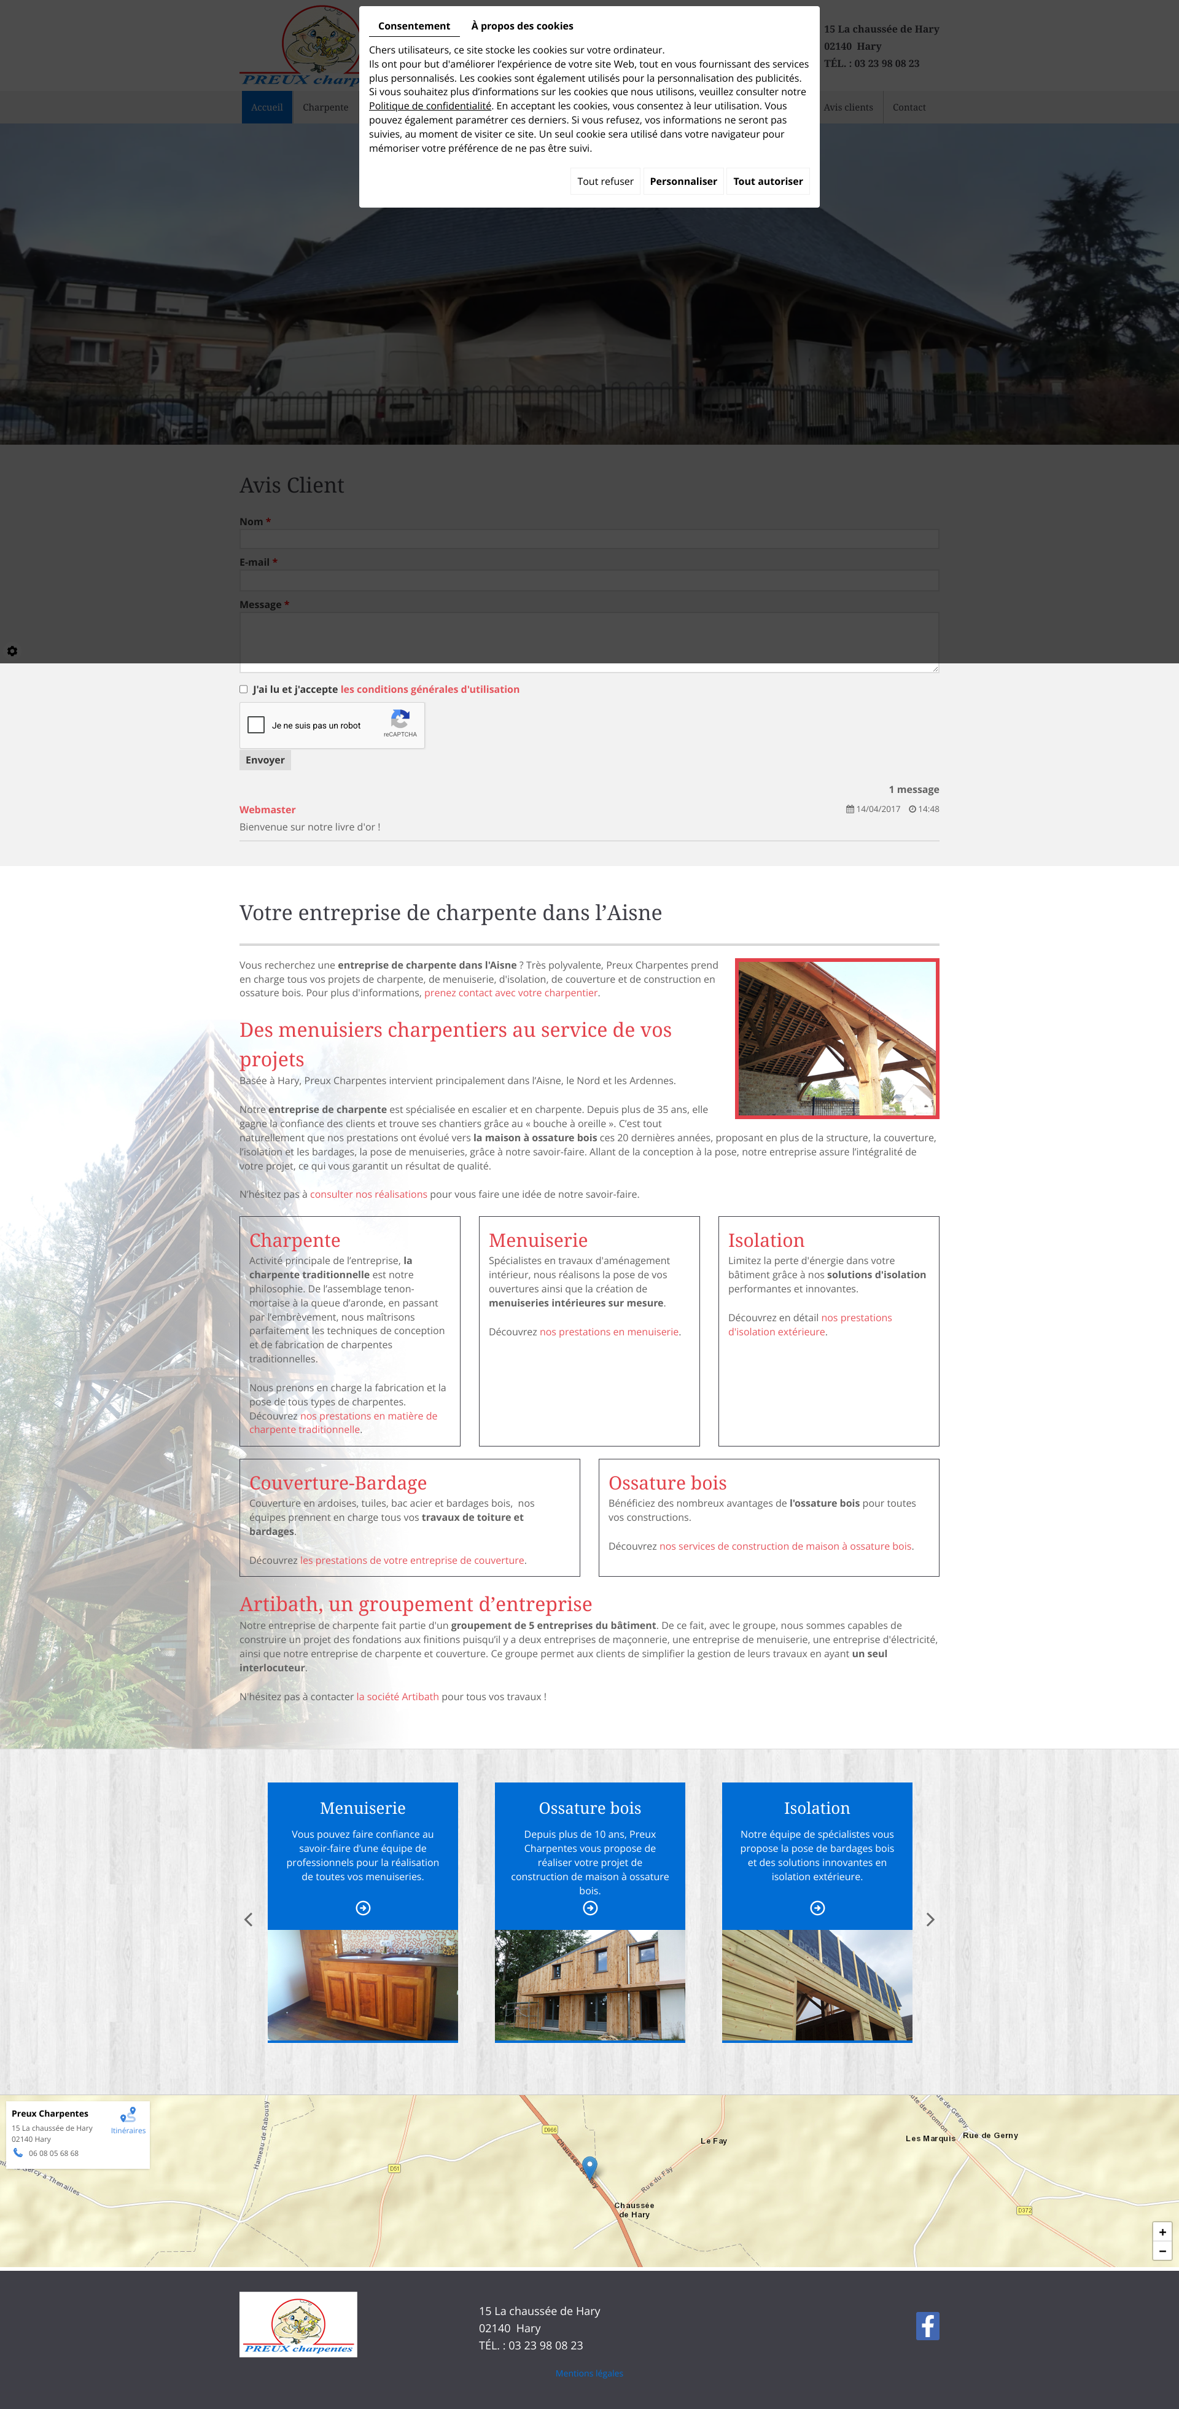Click the reCAPTCHA logo
The height and width of the screenshot is (2409, 1179).
tap(400, 719)
